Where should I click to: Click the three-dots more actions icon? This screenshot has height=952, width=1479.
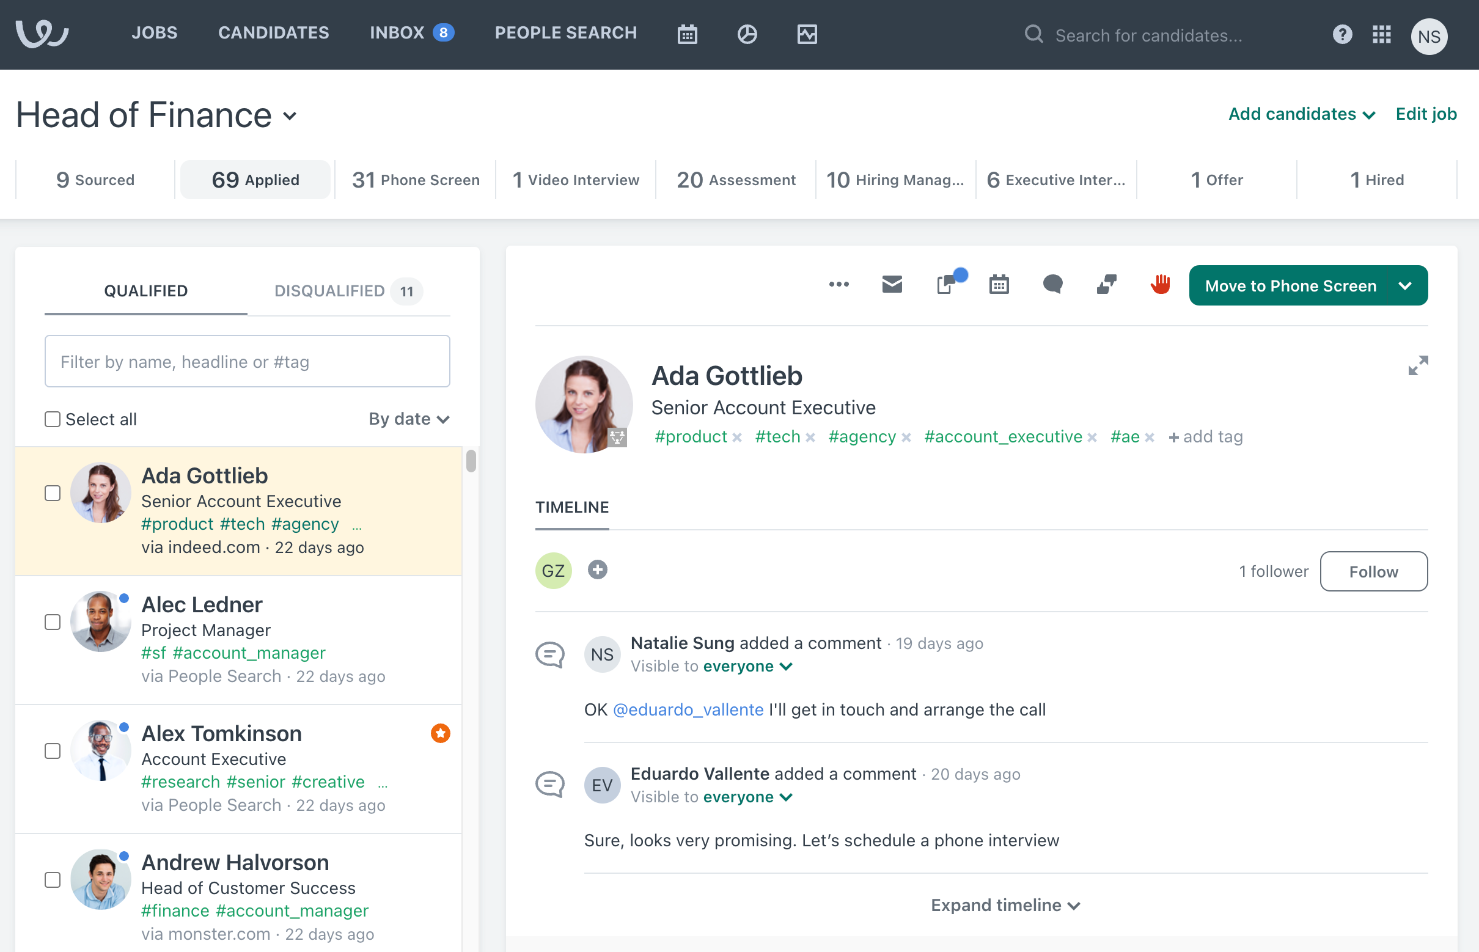click(x=839, y=285)
